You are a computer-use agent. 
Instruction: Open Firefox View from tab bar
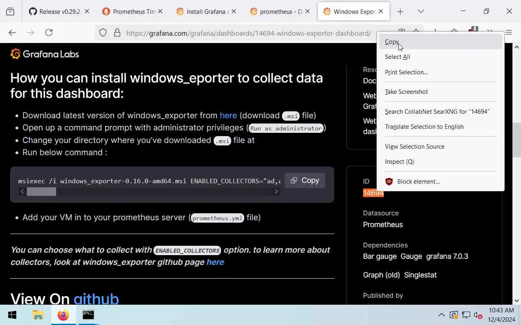10,11
